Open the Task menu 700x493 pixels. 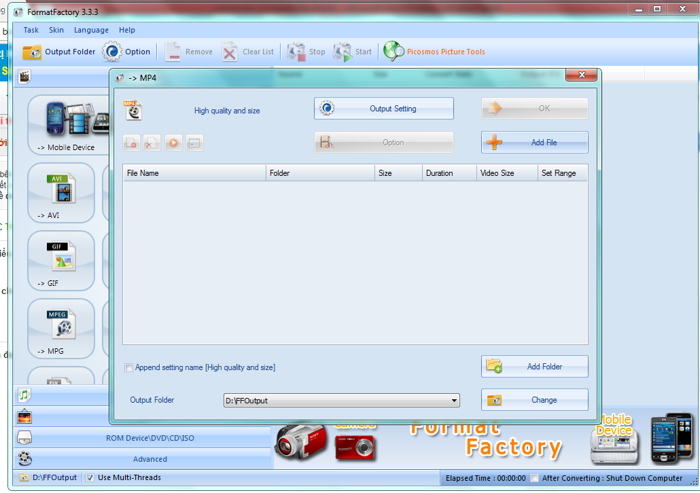tap(31, 30)
